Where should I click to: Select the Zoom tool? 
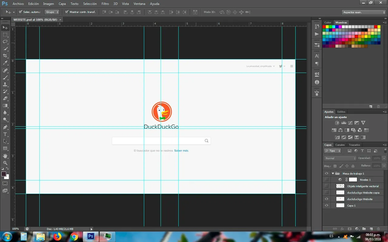click(5, 163)
